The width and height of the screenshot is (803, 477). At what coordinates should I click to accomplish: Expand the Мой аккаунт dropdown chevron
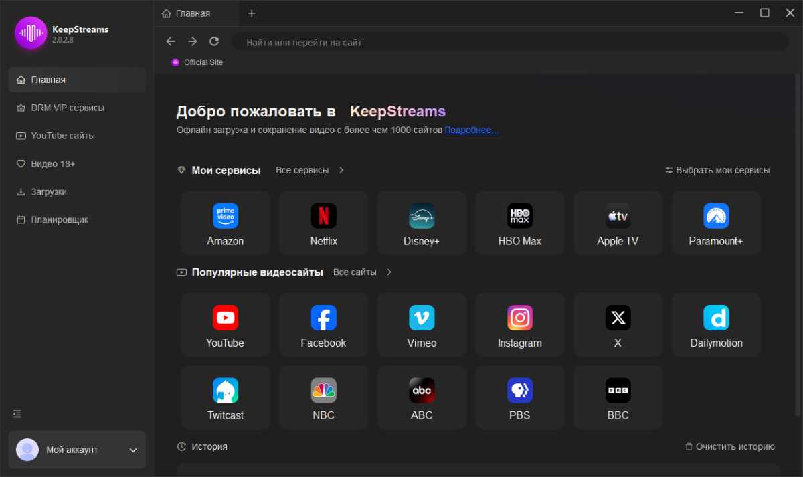pyautogui.click(x=132, y=450)
